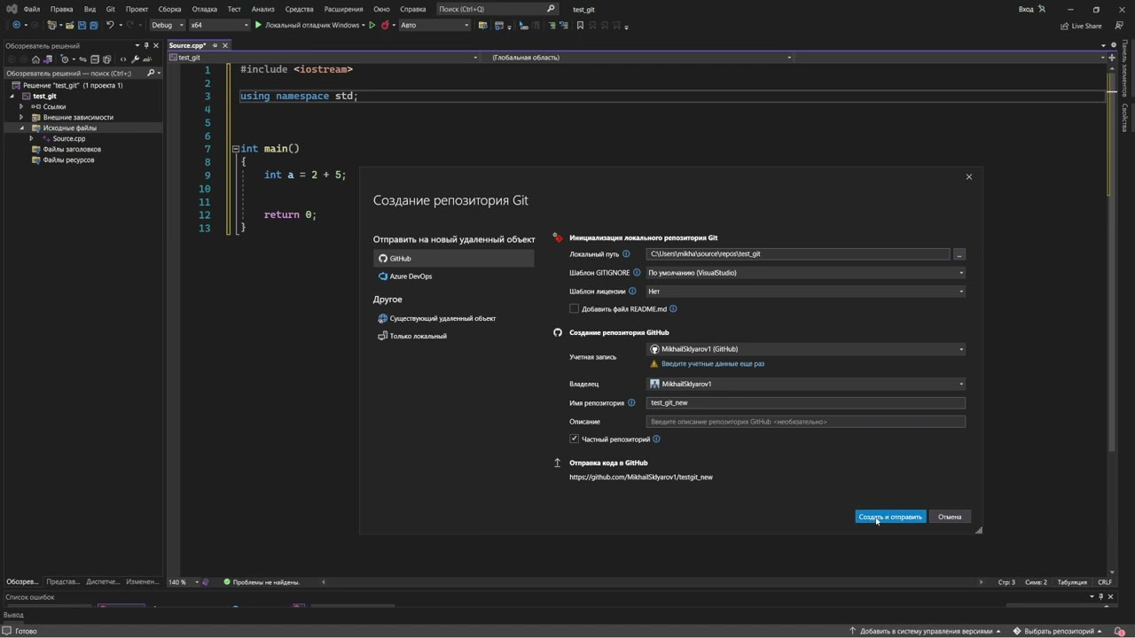
Task: Click Добавить в систему управления версиями
Action: pos(926,632)
